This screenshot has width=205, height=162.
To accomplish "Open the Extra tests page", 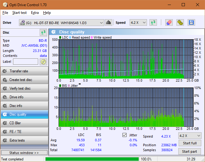I will click(x=25, y=140).
